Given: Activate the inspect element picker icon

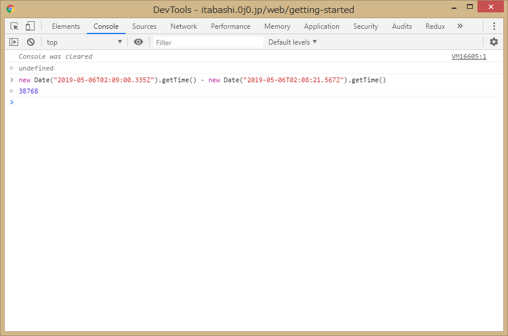Looking at the screenshot, I should [x=15, y=26].
